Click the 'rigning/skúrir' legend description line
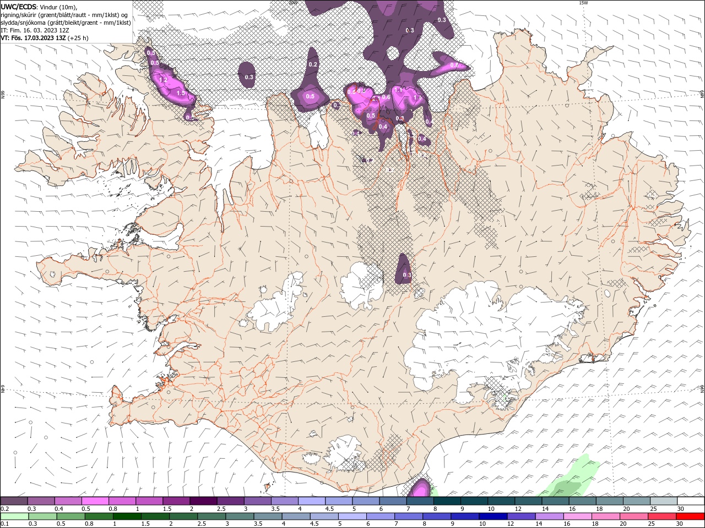Image resolution: width=705 pixels, height=528 pixels. click(64, 15)
